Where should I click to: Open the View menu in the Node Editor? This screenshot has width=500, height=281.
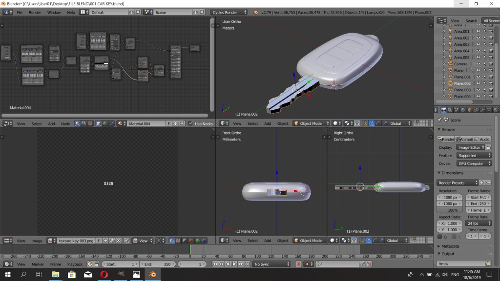click(x=21, y=123)
